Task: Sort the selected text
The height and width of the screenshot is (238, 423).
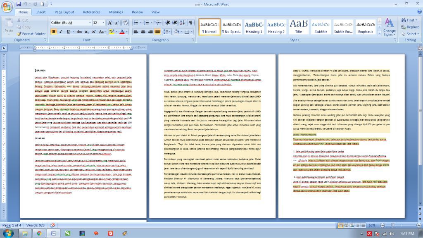Action: pos(182,23)
